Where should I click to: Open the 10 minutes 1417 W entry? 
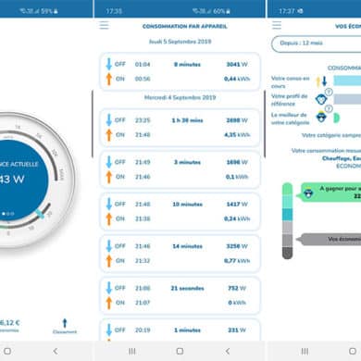point(180,212)
